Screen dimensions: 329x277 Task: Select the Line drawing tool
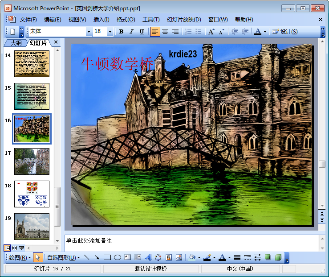(x=87, y=257)
